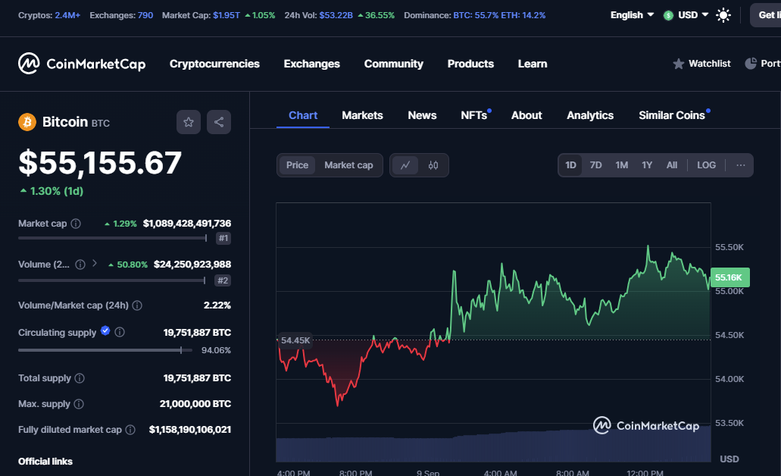This screenshot has width=781, height=476.
Task: Toggle chart to Price view
Action: pos(298,165)
